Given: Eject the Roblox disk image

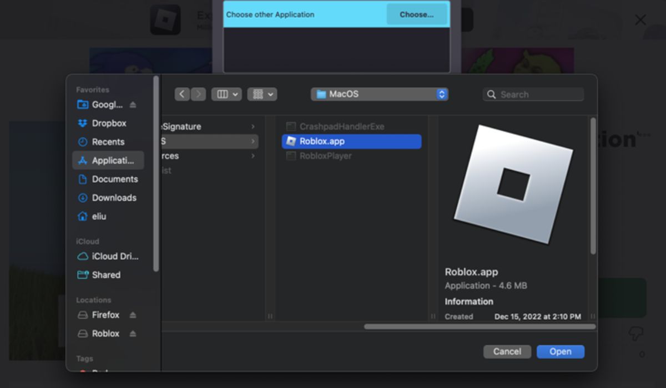Looking at the screenshot, I should click(x=133, y=334).
